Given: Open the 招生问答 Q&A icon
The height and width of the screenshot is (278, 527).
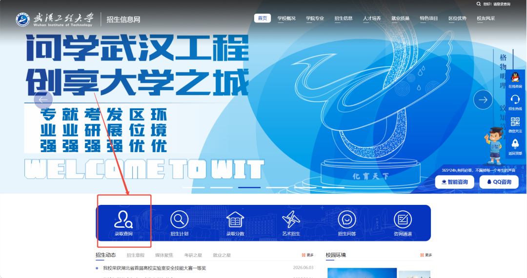Looking at the screenshot, I should [x=347, y=223].
